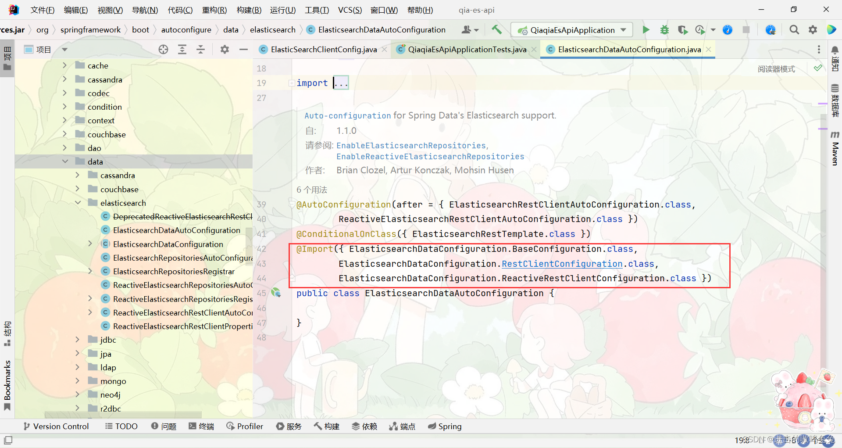Open the Profiler tool window
This screenshot has height=448, width=842.
(x=245, y=426)
